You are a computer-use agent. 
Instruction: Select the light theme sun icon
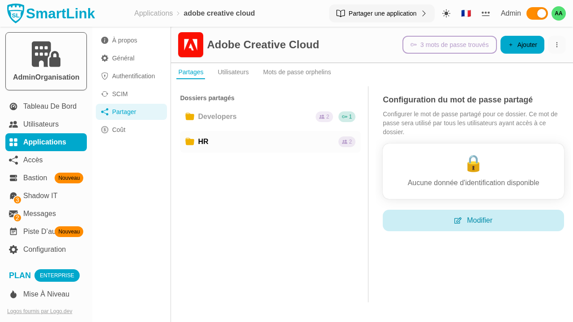(x=446, y=13)
